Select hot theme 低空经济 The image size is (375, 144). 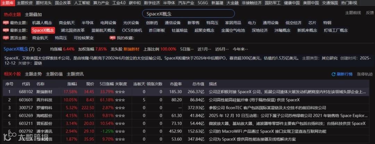(293, 23)
